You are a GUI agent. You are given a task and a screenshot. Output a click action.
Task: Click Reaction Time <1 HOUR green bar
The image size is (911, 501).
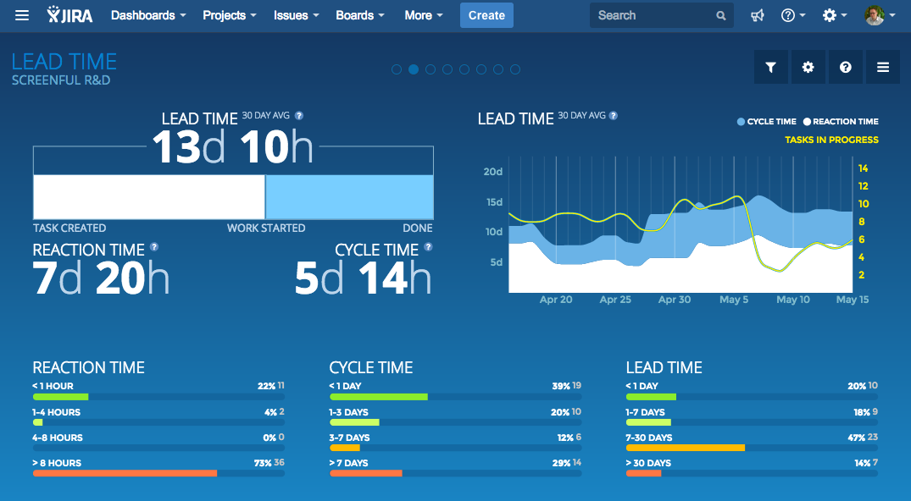[60, 397]
